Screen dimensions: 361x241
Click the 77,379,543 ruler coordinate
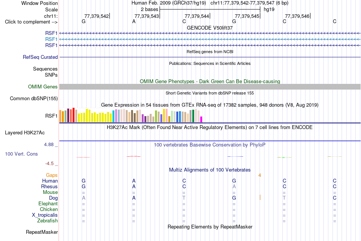click(x=147, y=16)
